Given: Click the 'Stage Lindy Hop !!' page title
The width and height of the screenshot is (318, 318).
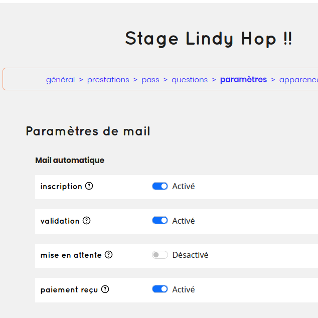Looking at the screenshot, I should [x=208, y=39].
